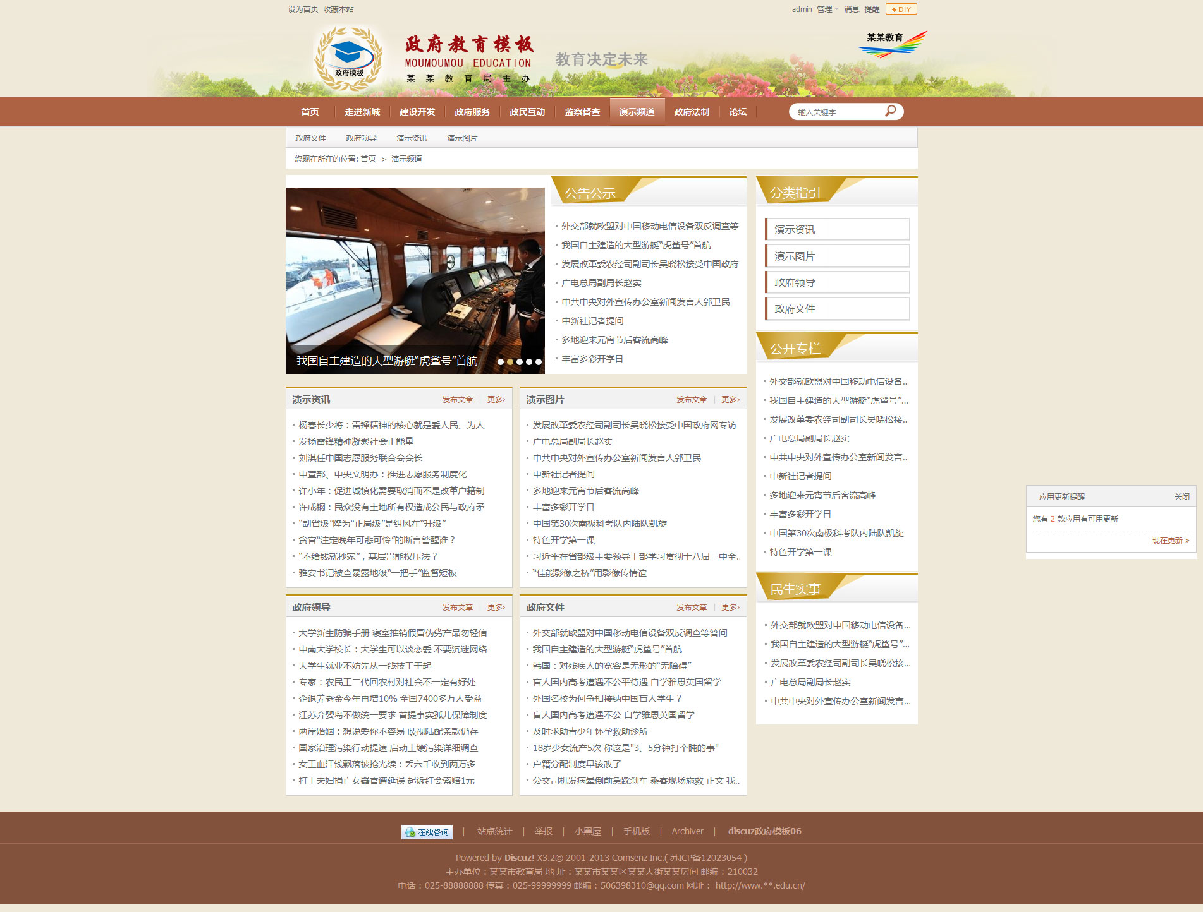Viewport: 1203px width, 912px height.
Task: Open the orange DIY button
Action: (901, 9)
